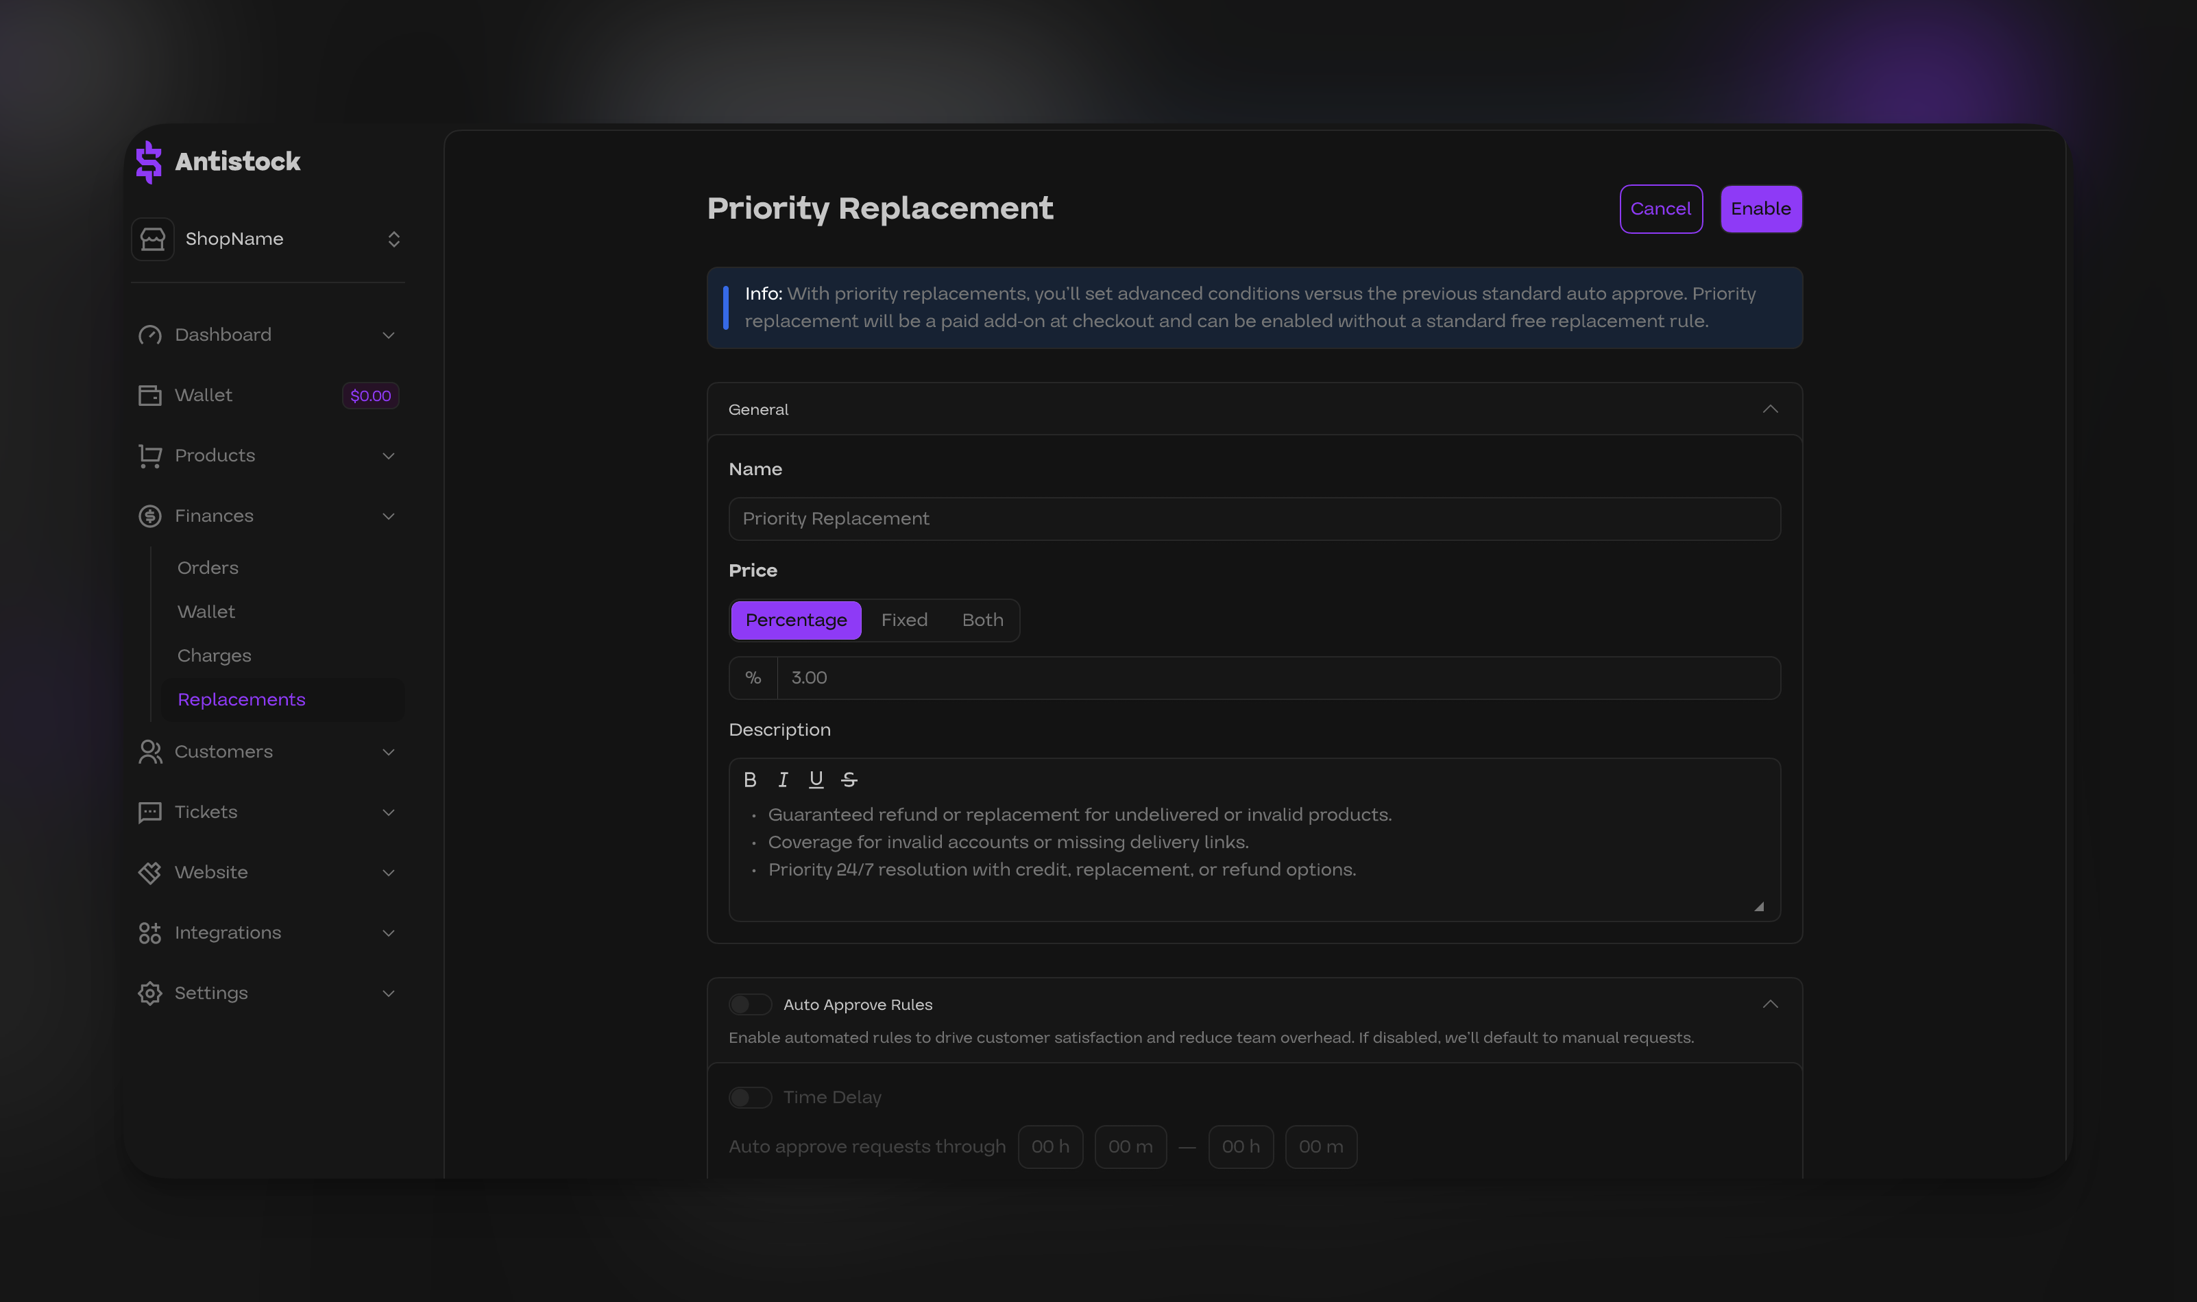Open the Dashboard section icon
Screen dimensions: 2197x1302
pyautogui.click(x=149, y=335)
